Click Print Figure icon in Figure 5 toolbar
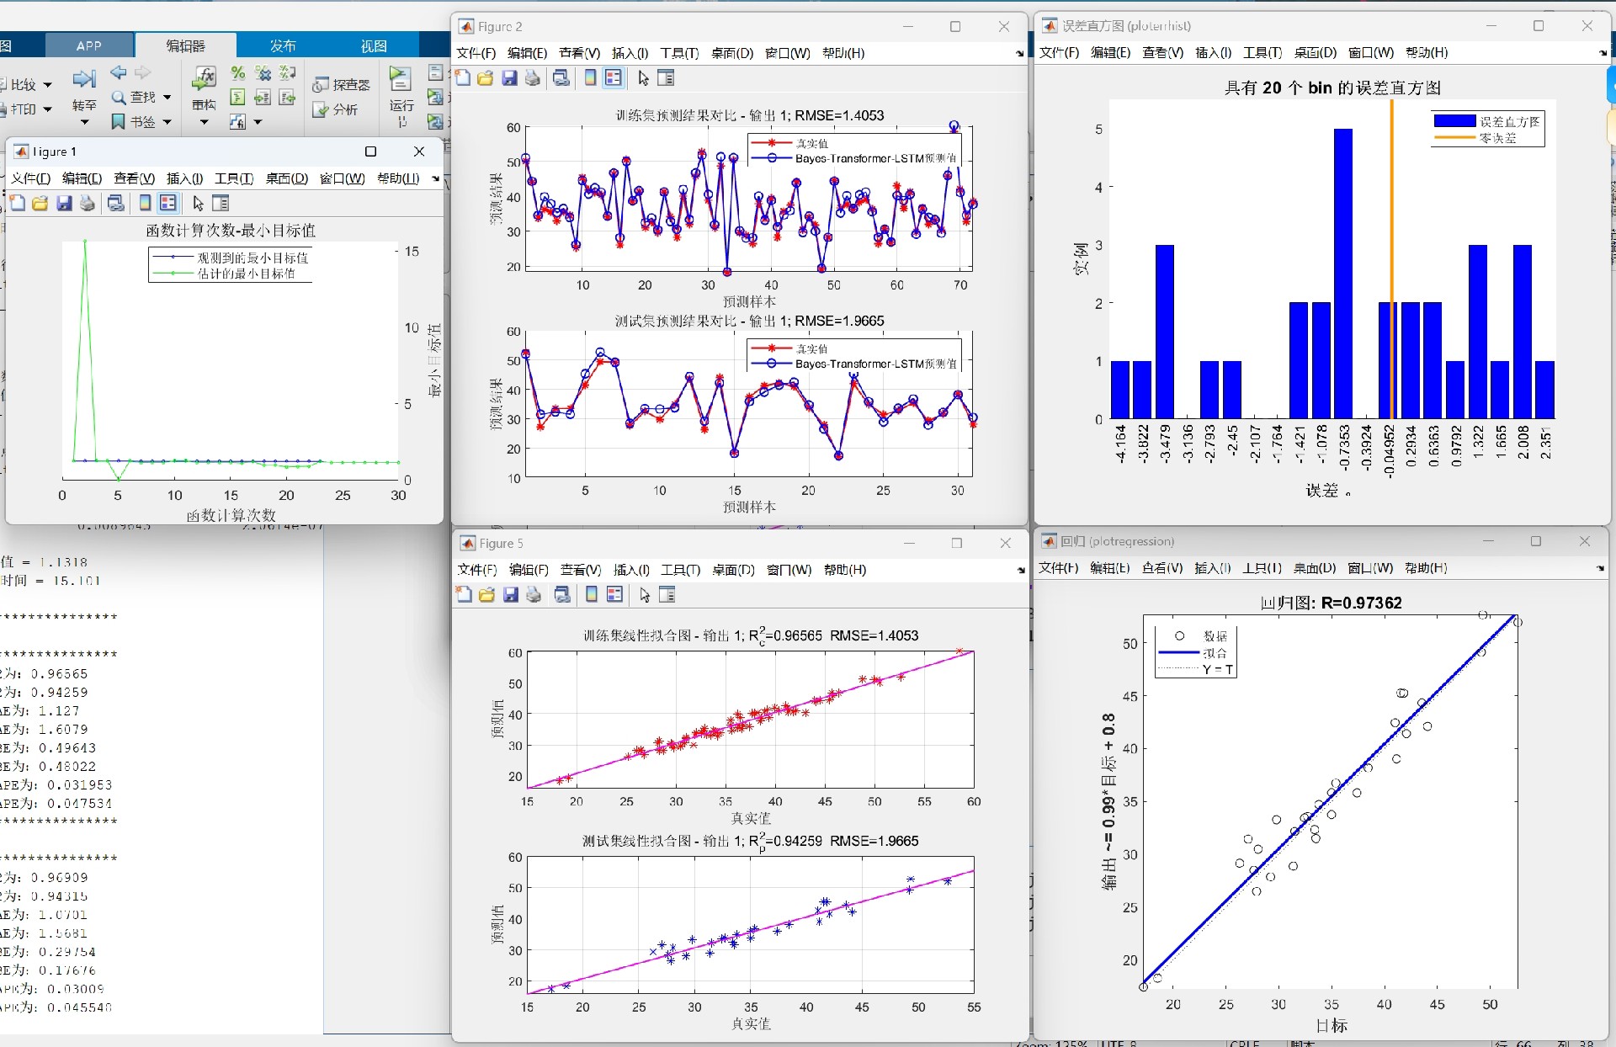1616x1047 pixels. (534, 595)
